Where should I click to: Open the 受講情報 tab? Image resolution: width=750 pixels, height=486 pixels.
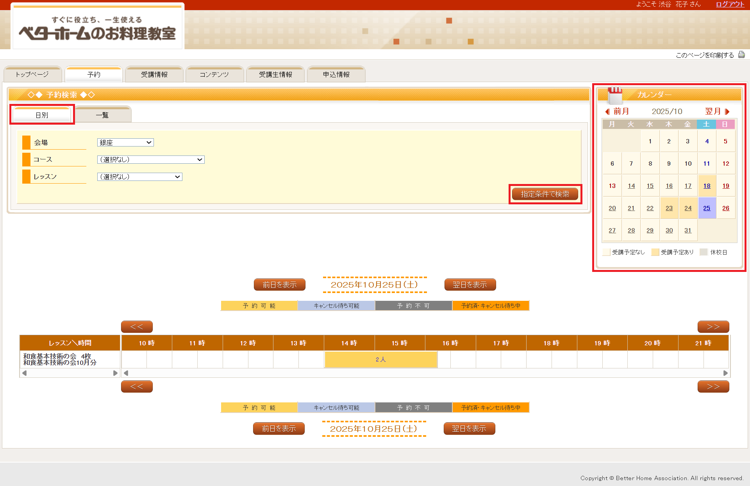[154, 75]
